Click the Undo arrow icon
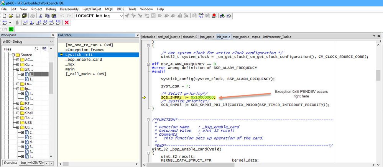The height and width of the screenshot is (167, 383). point(62,16)
